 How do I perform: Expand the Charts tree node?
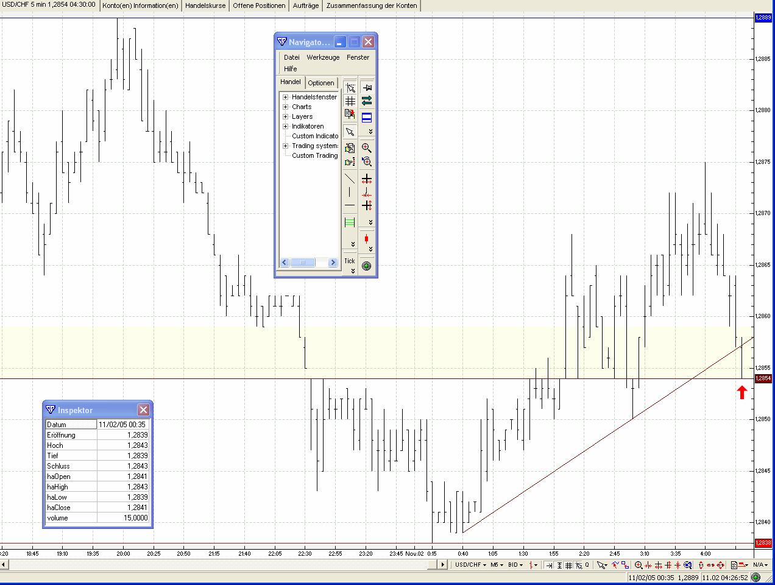285,107
